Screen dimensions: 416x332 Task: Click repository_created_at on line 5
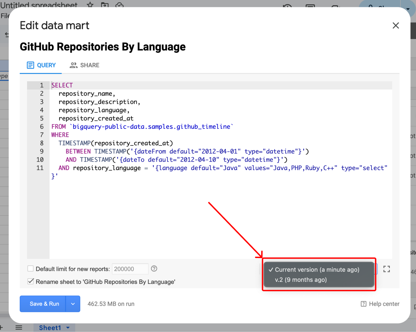pyautogui.click(x=96, y=118)
